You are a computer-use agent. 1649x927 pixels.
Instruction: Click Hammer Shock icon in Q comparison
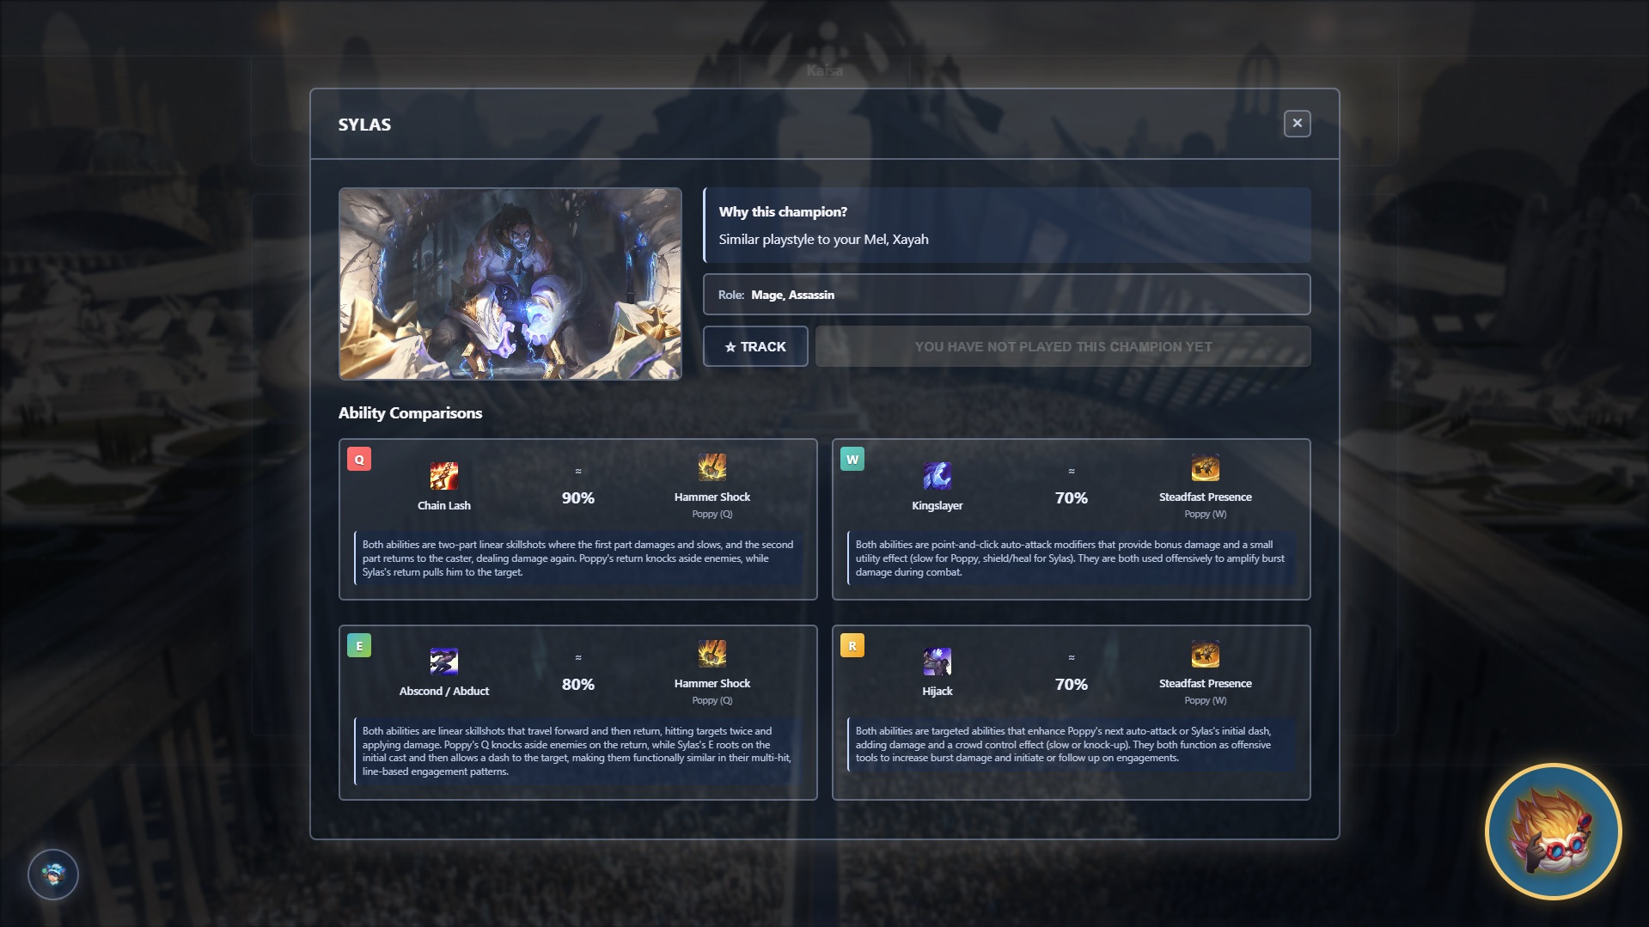click(x=712, y=467)
